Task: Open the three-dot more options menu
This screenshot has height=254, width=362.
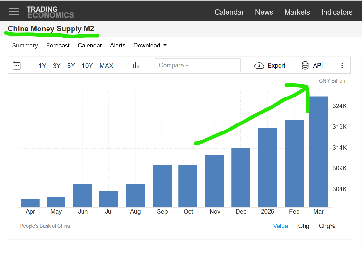Action: [342, 66]
